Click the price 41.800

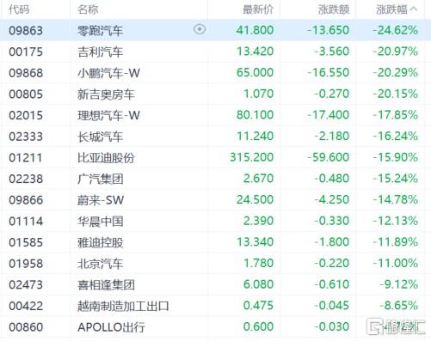tap(255, 30)
